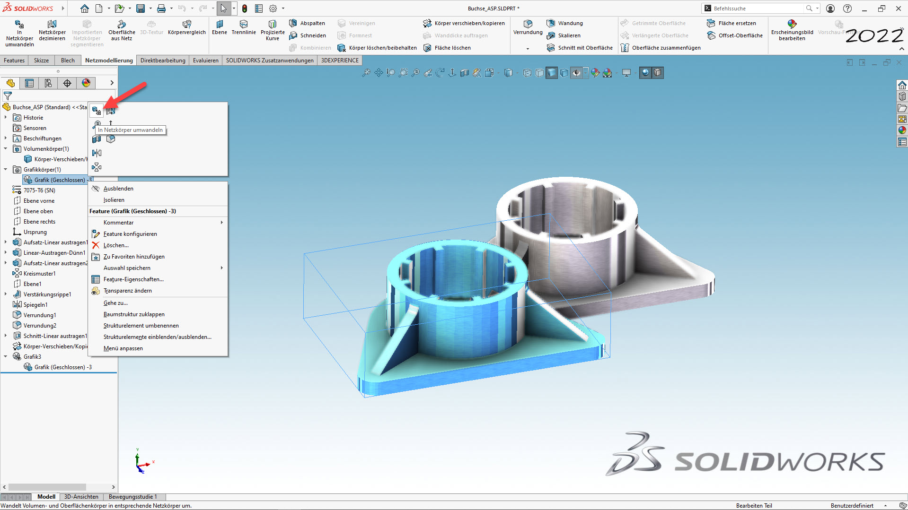Toggle RealView graphics sphere button

[645, 73]
